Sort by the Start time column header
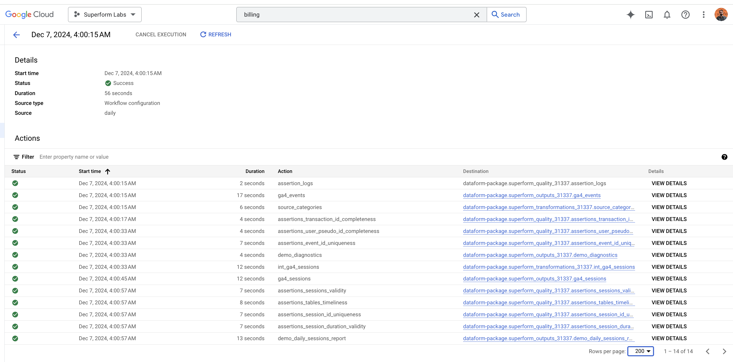 point(90,171)
